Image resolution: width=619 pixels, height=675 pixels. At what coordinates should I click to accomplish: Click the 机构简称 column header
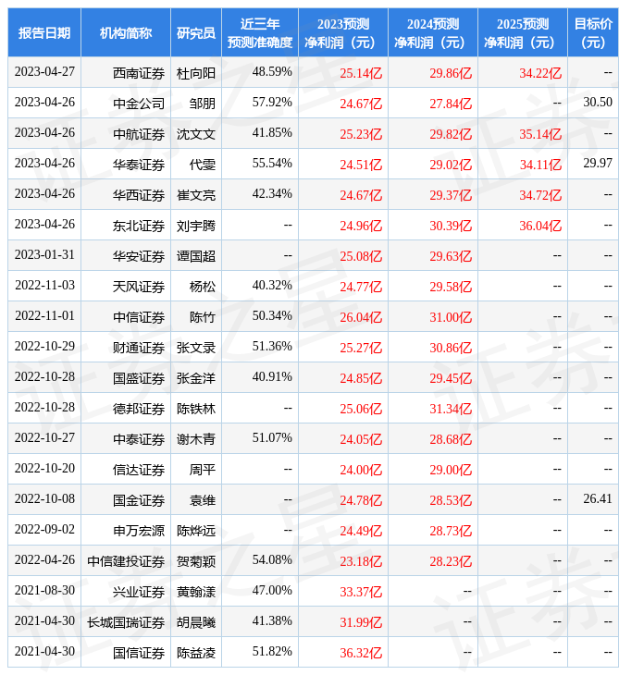tap(126, 32)
